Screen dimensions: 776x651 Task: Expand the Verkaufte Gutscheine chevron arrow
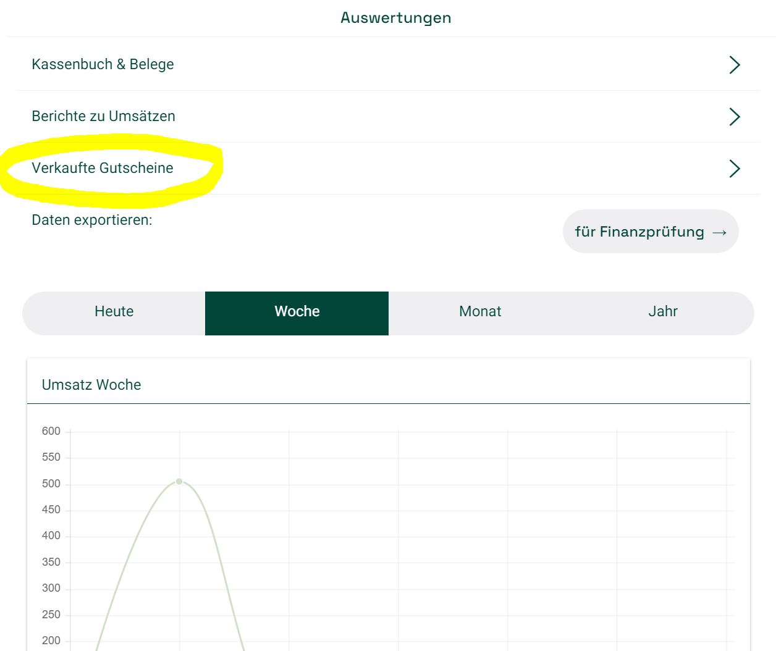pyautogui.click(x=735, y=169)
